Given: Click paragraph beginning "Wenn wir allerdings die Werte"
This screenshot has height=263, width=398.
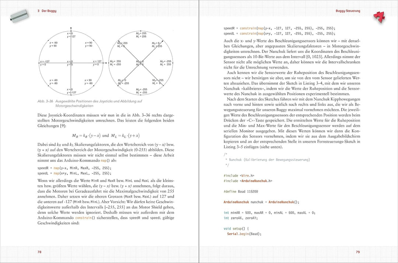Looking at the screenshot, I should point(106,202).
